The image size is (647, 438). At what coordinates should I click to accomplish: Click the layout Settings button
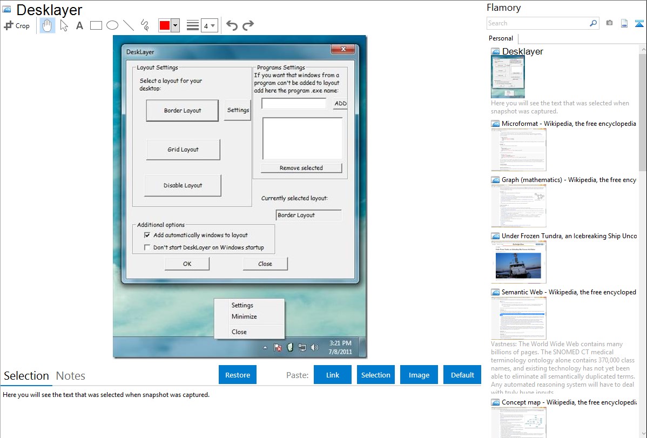pyautogui.click(x=238, y=110)
